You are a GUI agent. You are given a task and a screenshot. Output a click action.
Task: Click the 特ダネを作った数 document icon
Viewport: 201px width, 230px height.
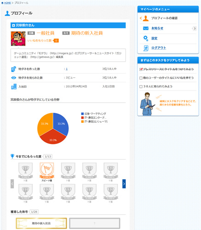coord(14,69)
